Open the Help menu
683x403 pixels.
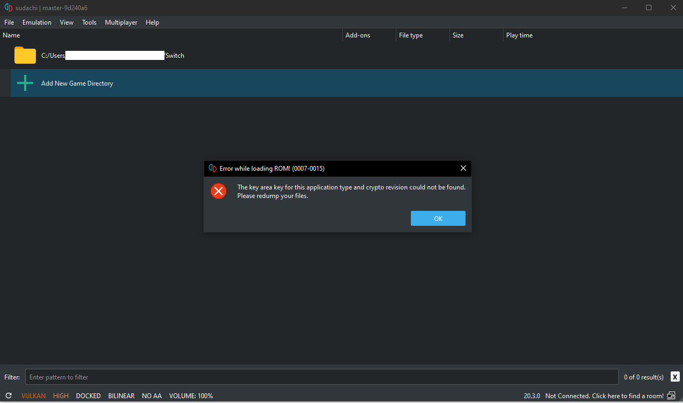[x=152, y=22]
